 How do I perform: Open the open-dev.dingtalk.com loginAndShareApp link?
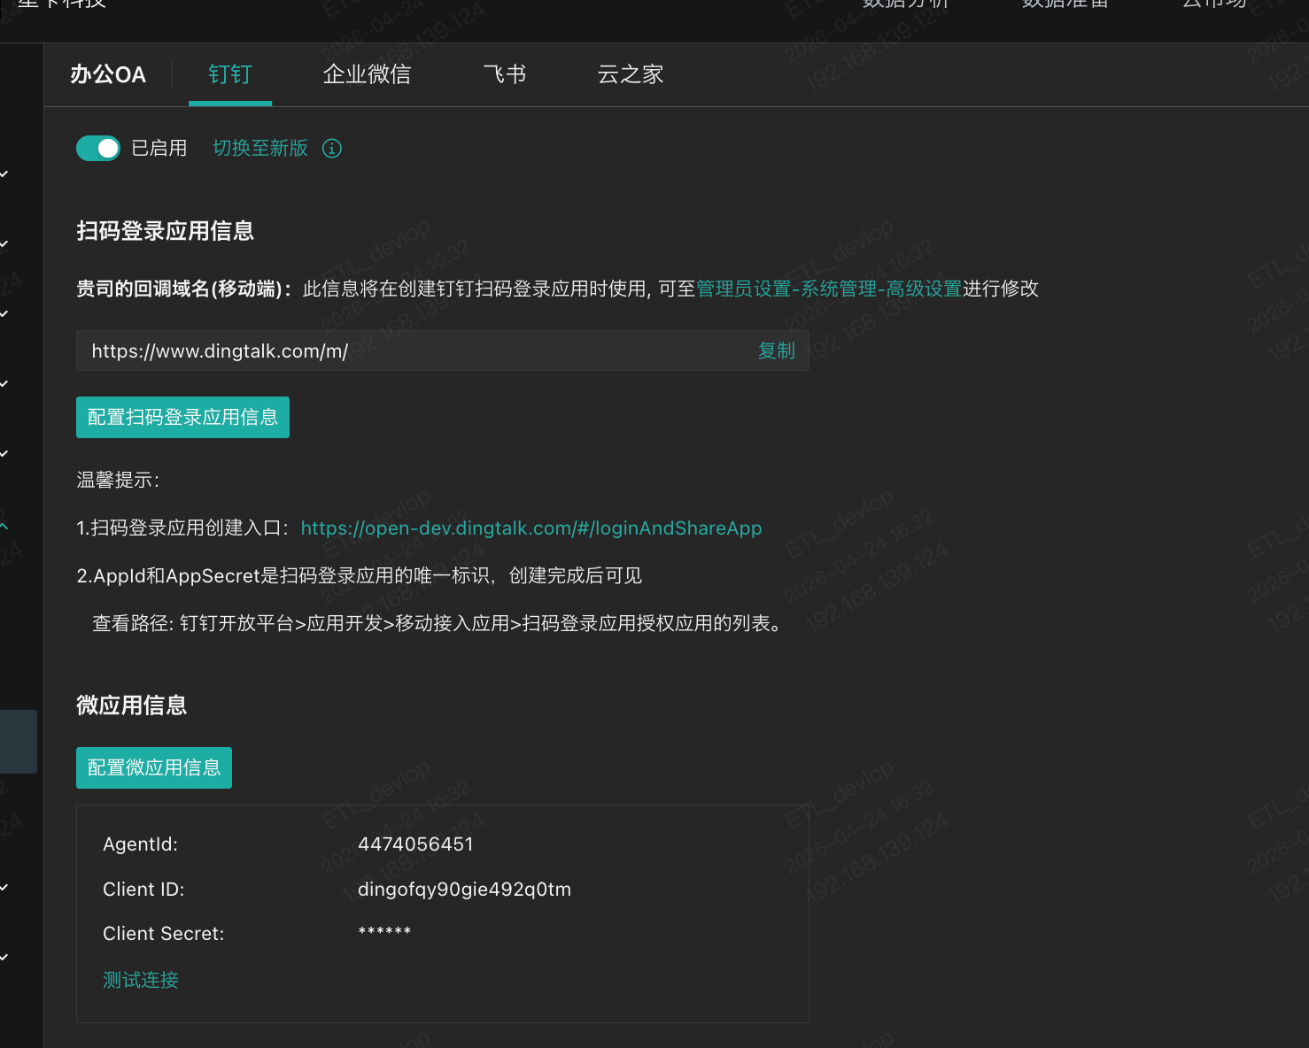[x=531, y=528]
